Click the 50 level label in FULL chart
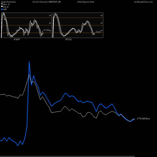The width and height of the screenshot is (157, 157). click(x=101, y=23)
